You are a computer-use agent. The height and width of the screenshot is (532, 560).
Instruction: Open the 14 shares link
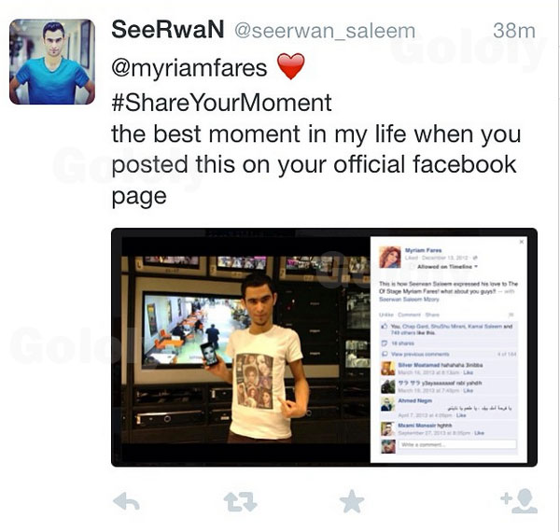tap(402, 343)
